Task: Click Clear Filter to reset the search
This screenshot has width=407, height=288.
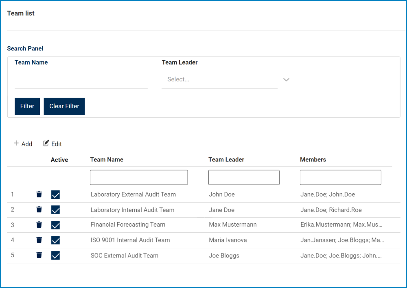Action: click(x=64, y=106)
